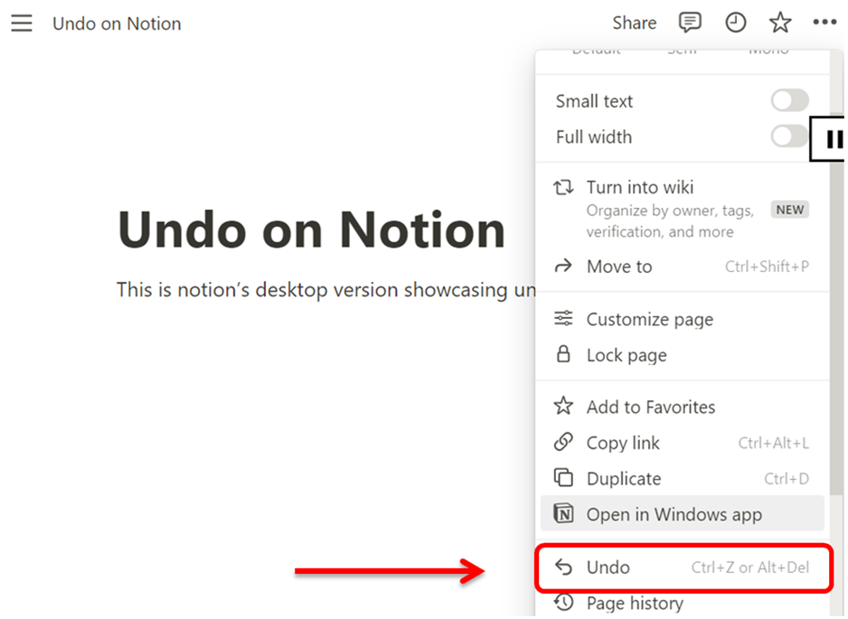Open the updates clock icon
Viewport: 848px width, 619px height.
pyautogui.click(x=736, y=23)
